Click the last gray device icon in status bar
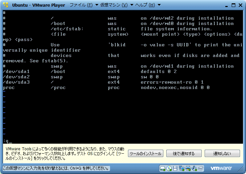Viewport: 246px width, 174px height. coord(200,168)
